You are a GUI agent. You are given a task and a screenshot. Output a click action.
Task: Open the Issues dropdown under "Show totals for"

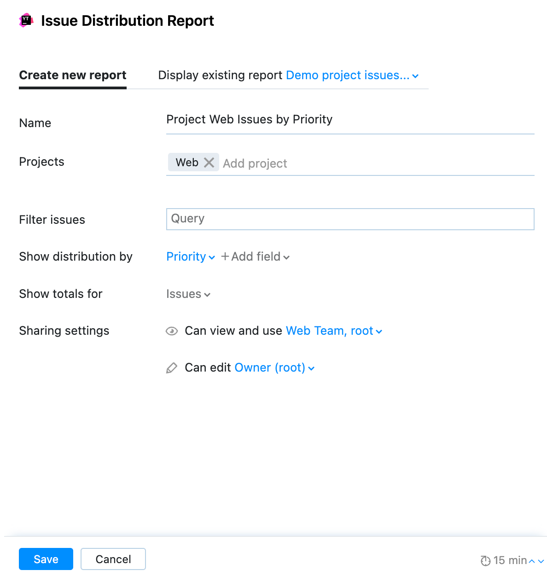pos(188,294)
